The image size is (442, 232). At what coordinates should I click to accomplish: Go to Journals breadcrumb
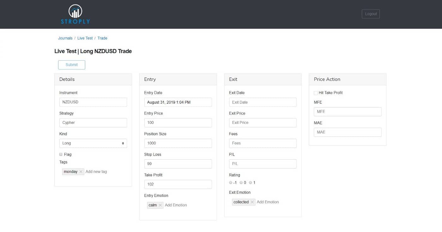point(65,38)
